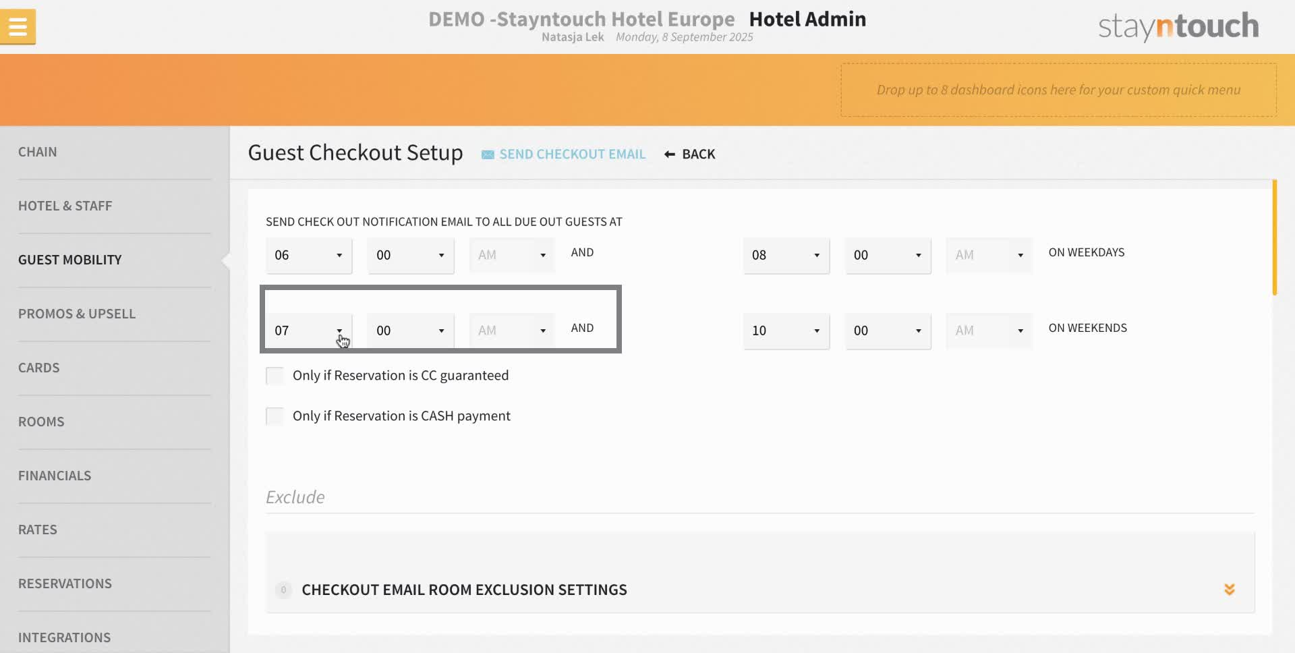This screenshot has height=653, width=1295.
Task: Select GUEST MOBILITY in the sidebar
Action: point(69,259)
